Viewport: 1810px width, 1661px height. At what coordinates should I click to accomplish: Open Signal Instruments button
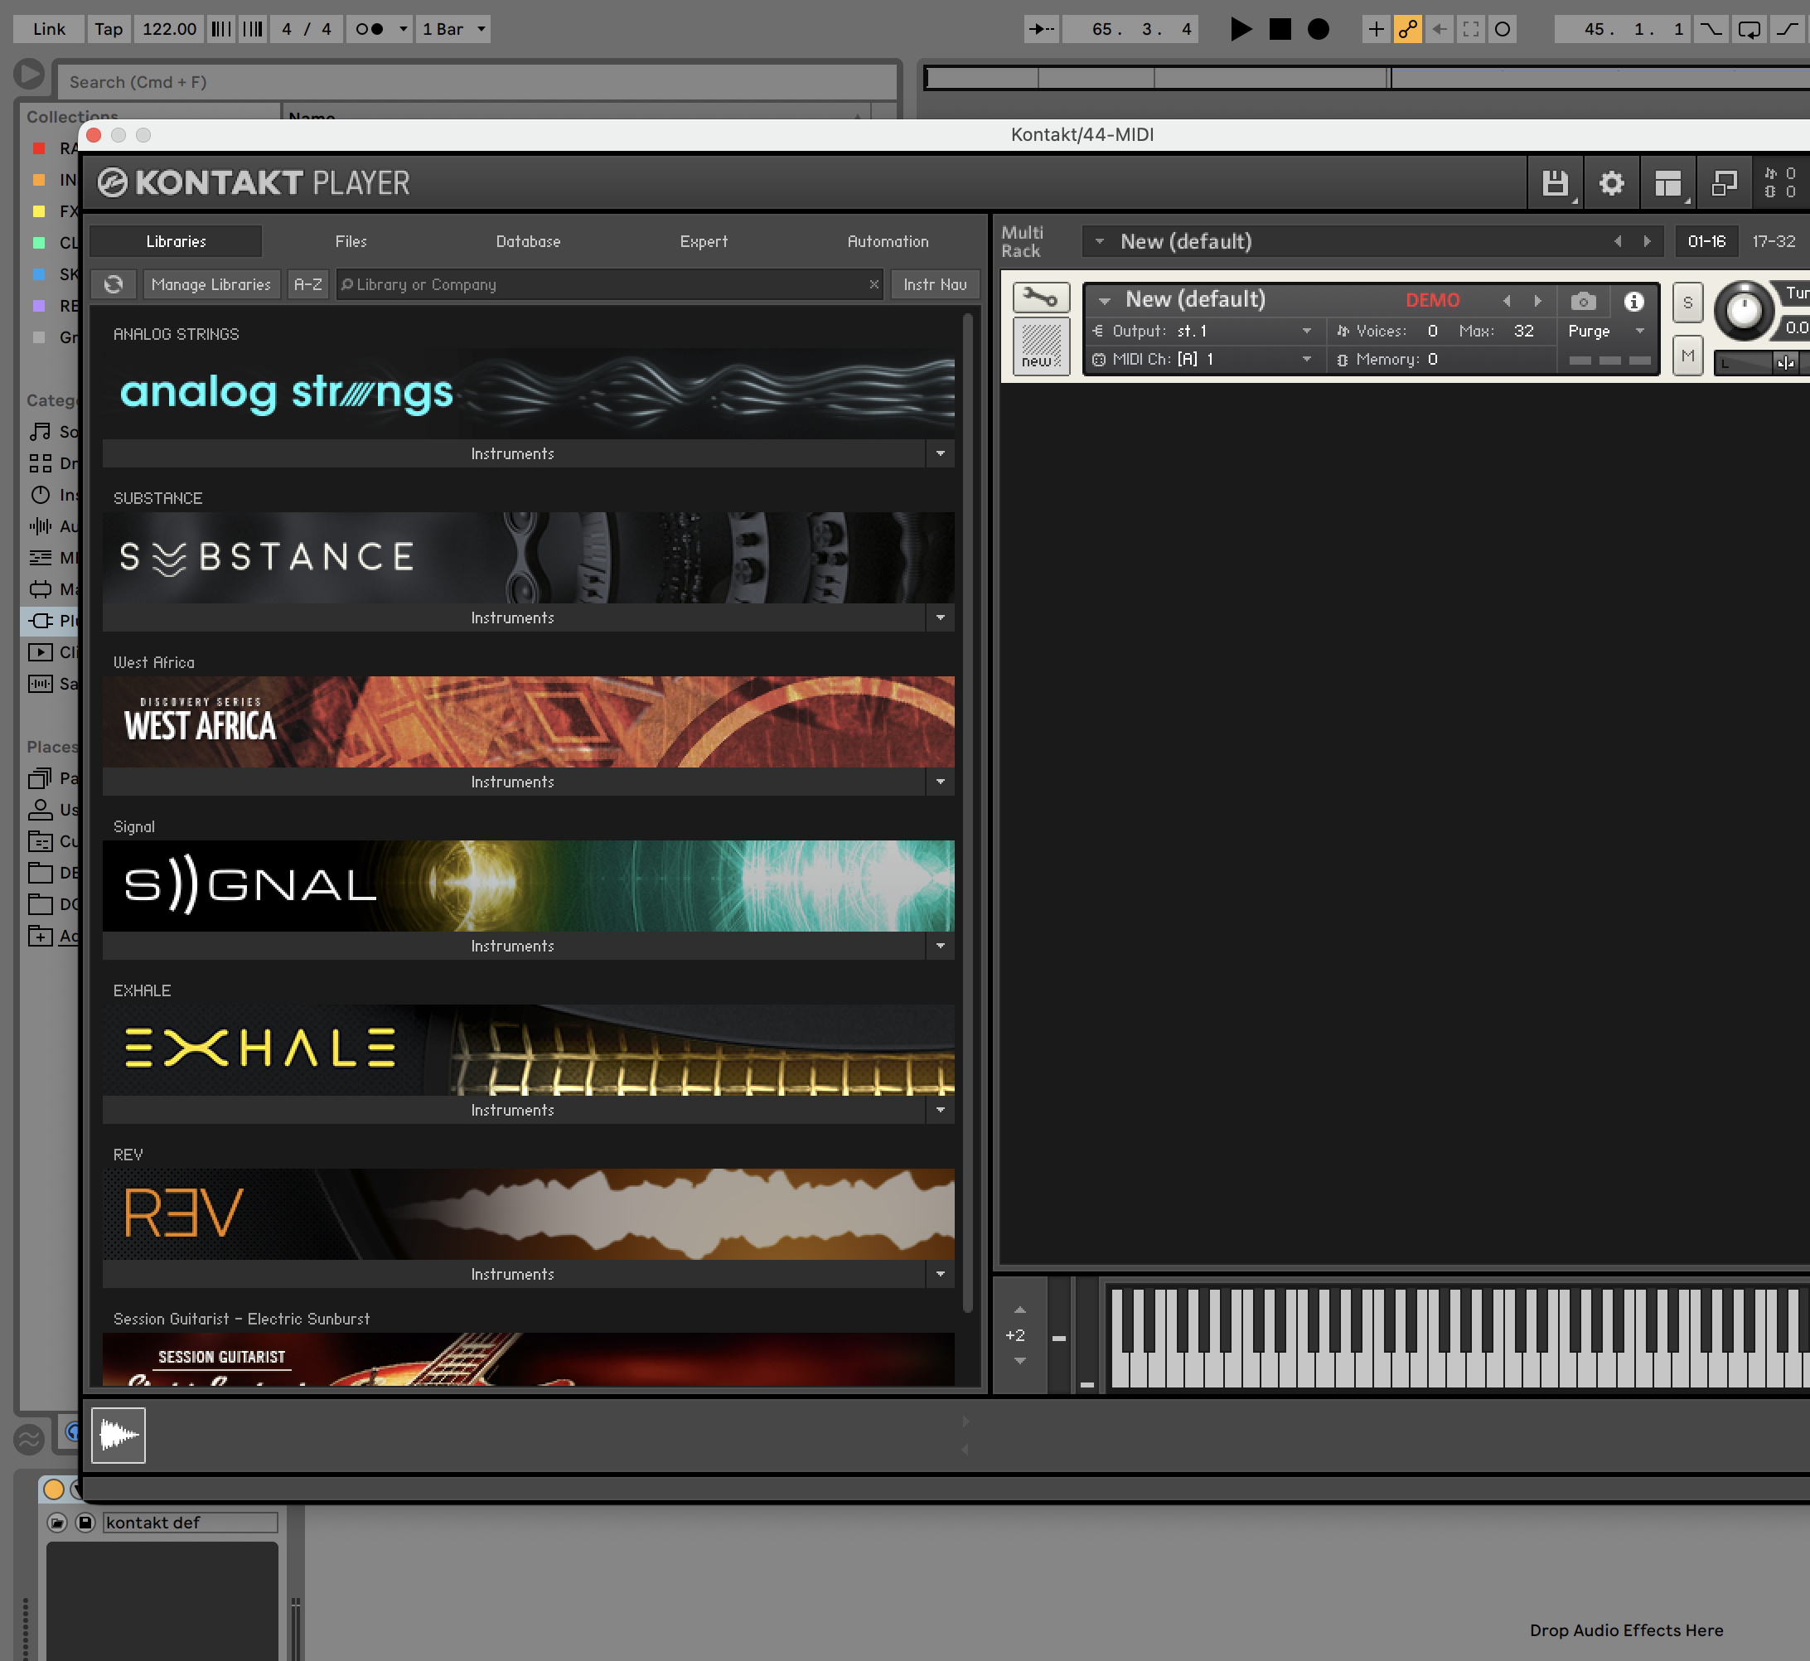(x=513, y=946)
